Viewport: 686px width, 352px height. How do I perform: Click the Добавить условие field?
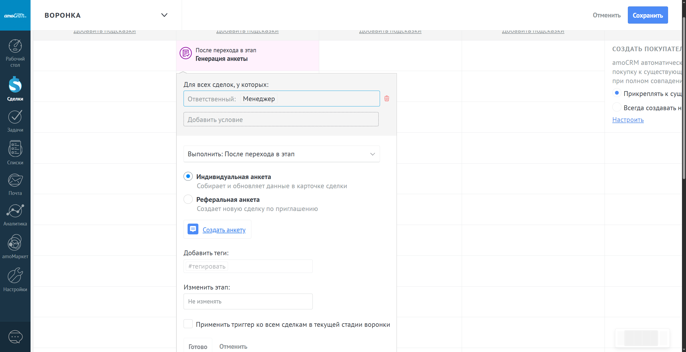pyautogui.click(x=281, y=120)
